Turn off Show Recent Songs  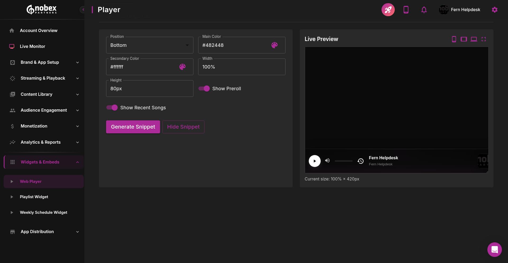[112, 108]
